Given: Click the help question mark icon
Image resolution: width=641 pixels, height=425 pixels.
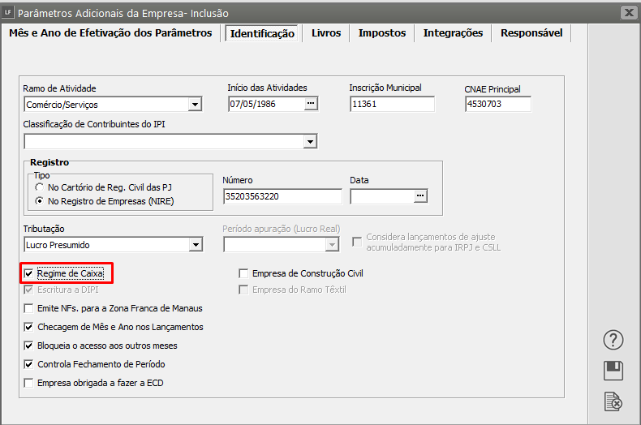Looking at the screenshot, I should point(613,340).
